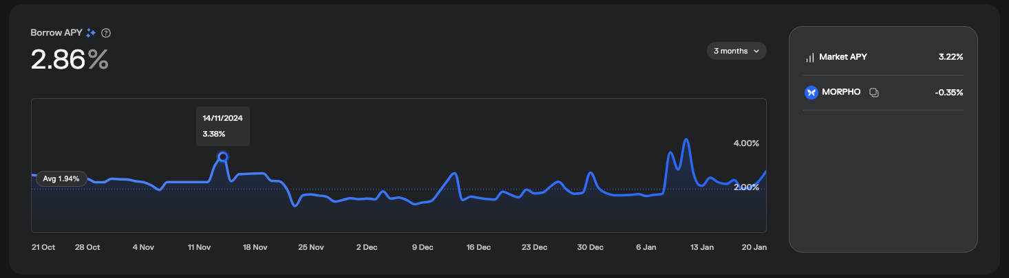Click the 21 Oct date on the x-axis
This screenshot has width=1009, height=278.
point(43,247)
